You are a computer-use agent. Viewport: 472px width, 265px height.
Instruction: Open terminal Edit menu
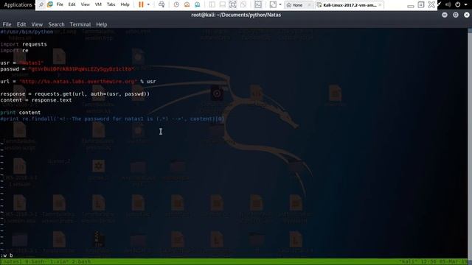point(21,24)
